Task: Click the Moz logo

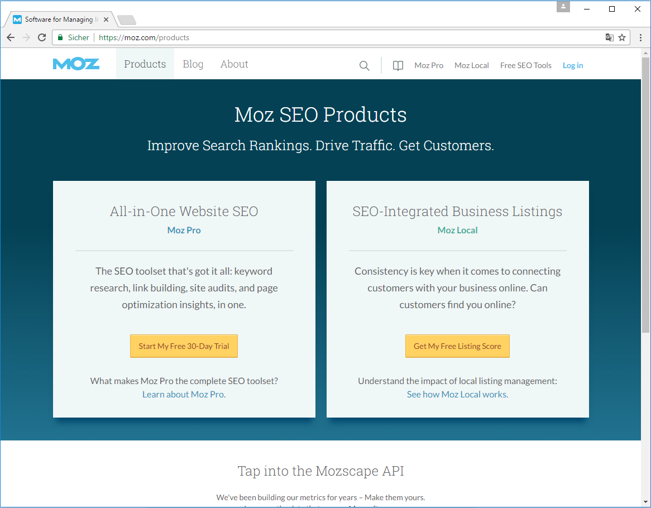Action: (76, 64)
